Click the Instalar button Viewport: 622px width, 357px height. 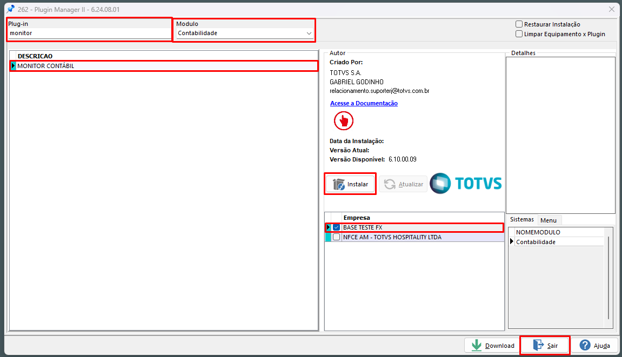pyautogui.click(x=350, y=184)
